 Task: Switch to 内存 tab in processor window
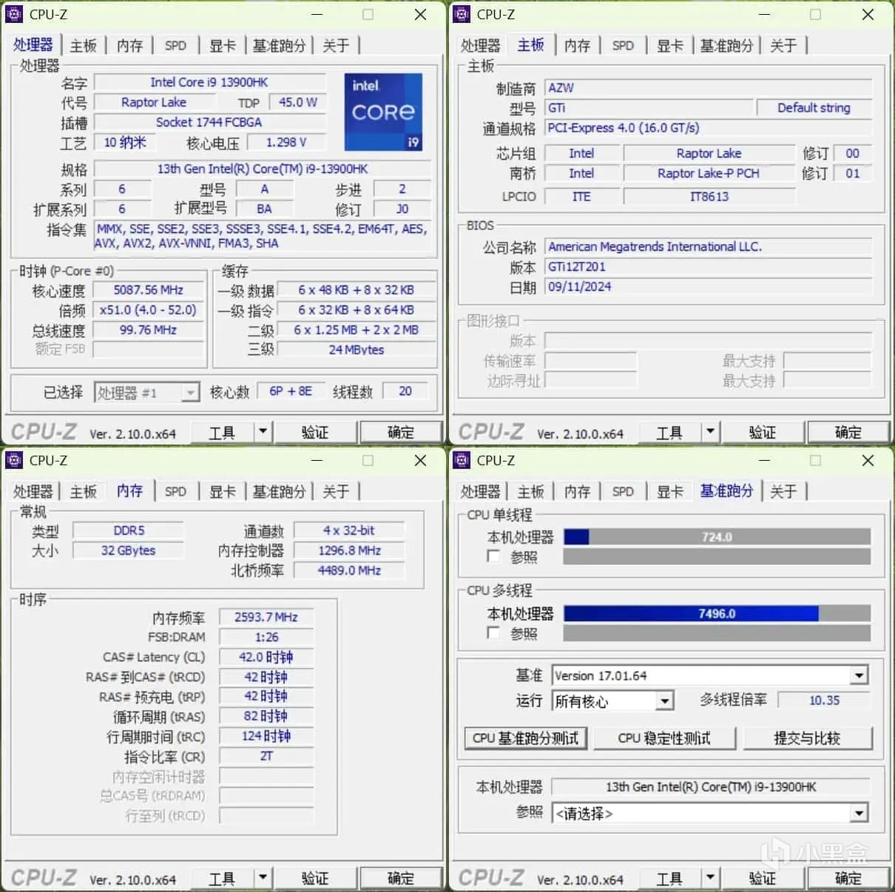click(129, 45)
